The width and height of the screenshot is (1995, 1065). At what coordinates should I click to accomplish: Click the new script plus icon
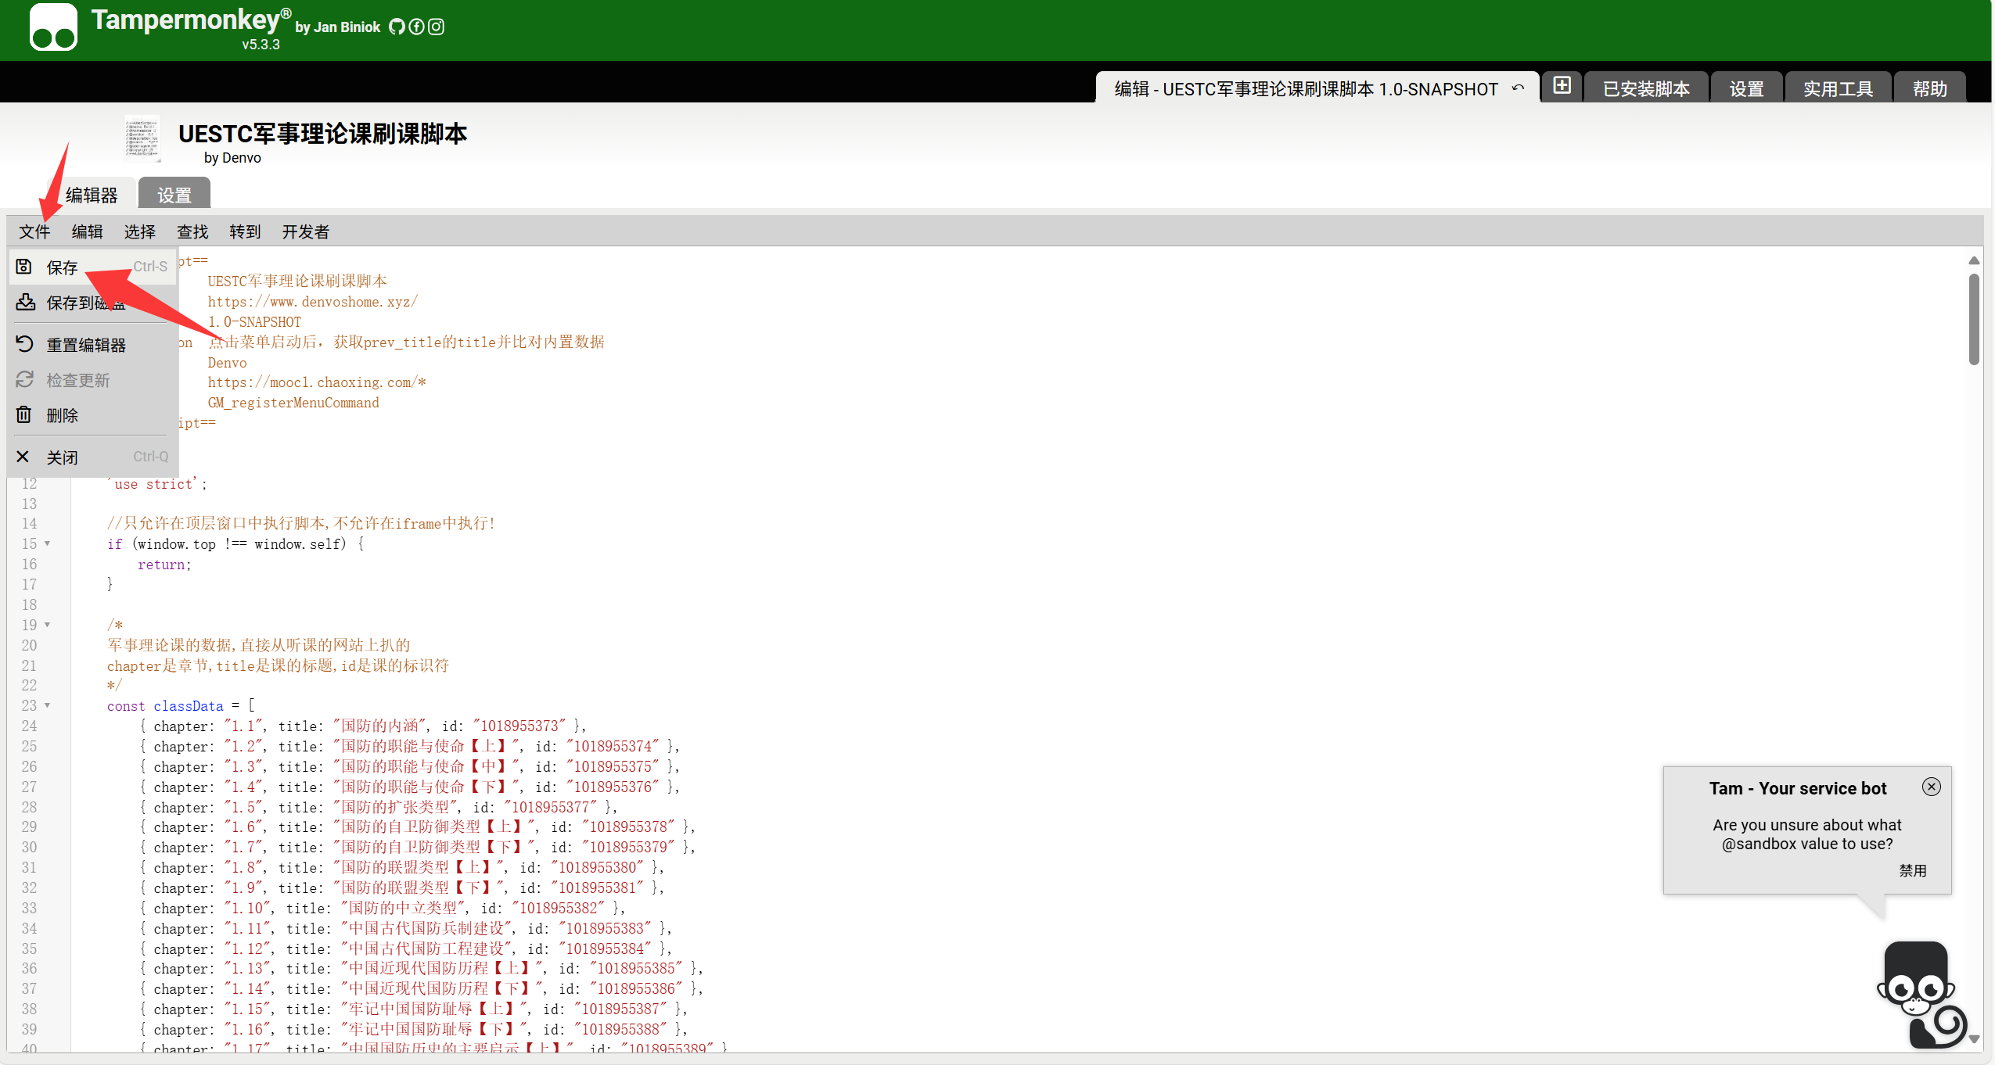coord(1562,86)
